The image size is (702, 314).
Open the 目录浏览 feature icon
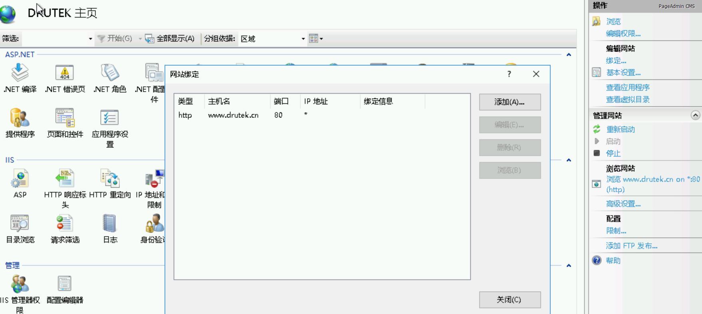coord(20,223)
